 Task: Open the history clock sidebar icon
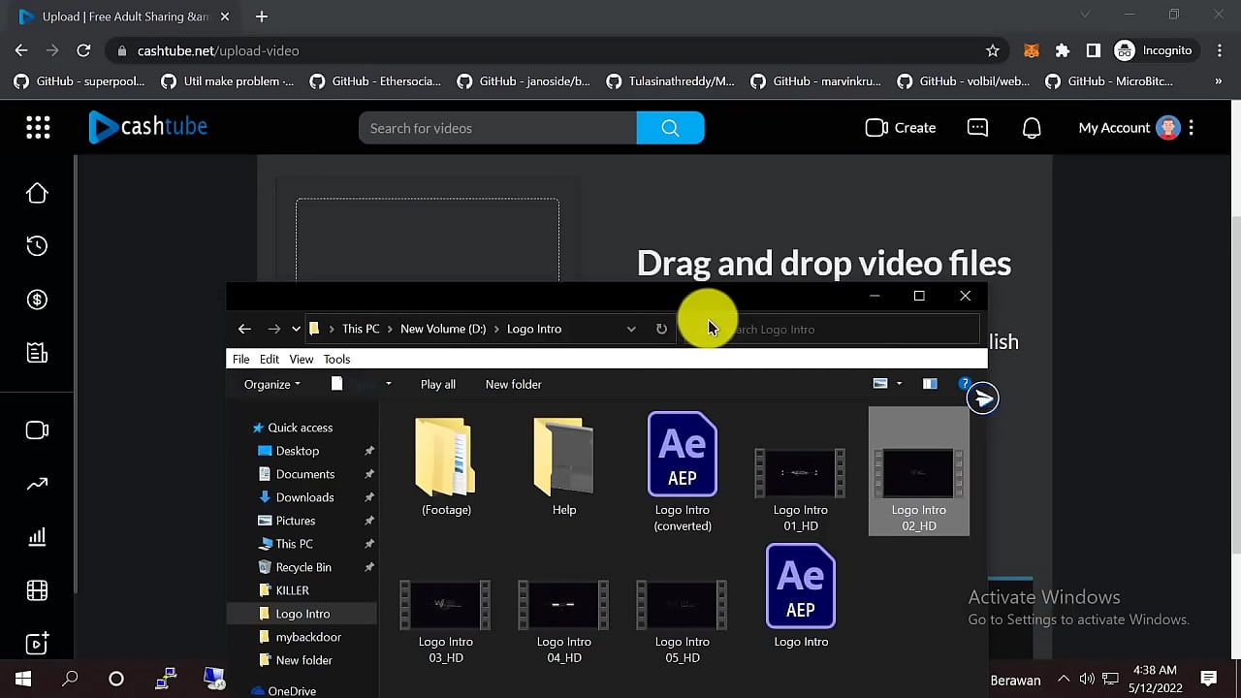[37, 246]
